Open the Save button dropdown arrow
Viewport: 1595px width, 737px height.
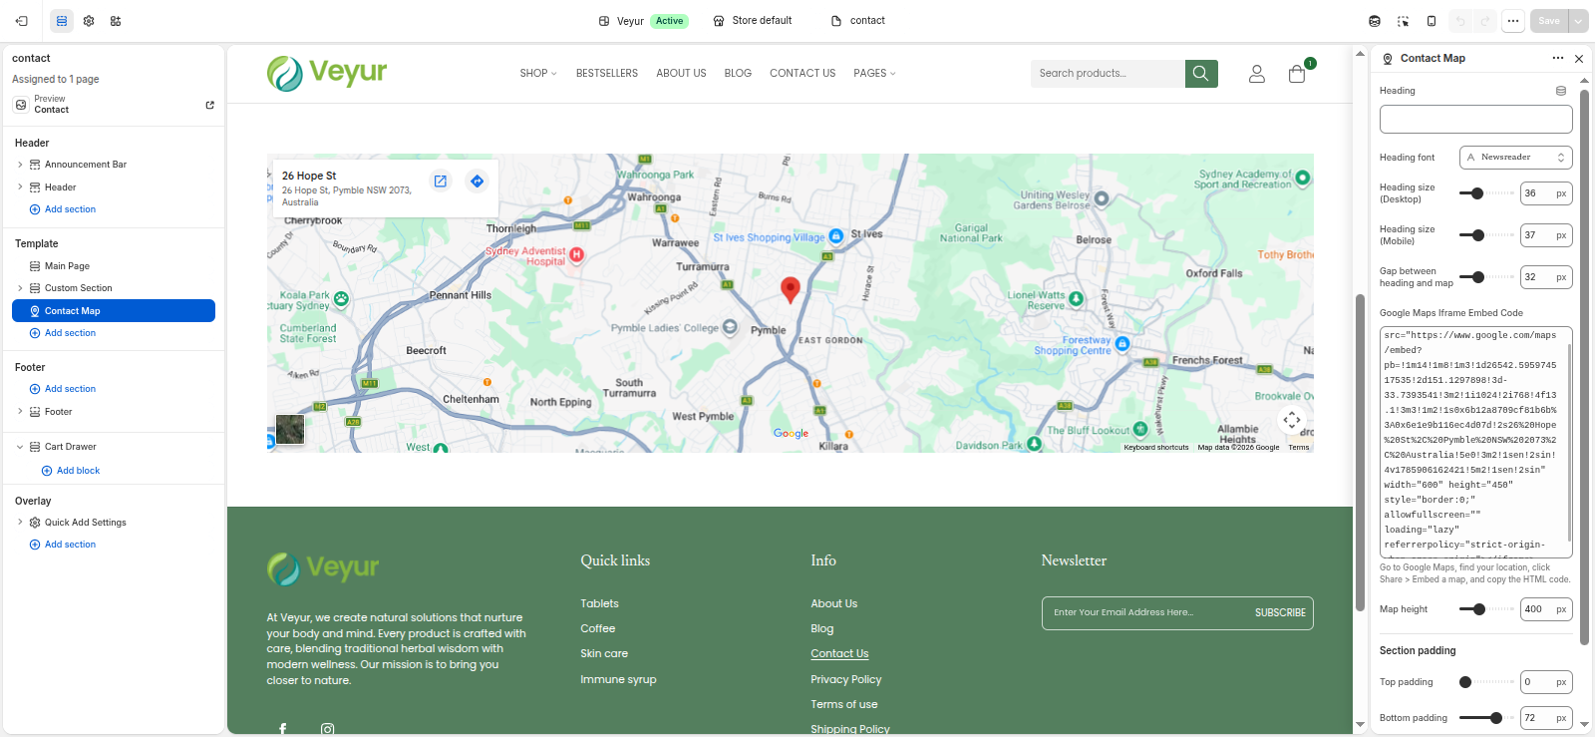pyautogui.click(x=1579, y=21)
